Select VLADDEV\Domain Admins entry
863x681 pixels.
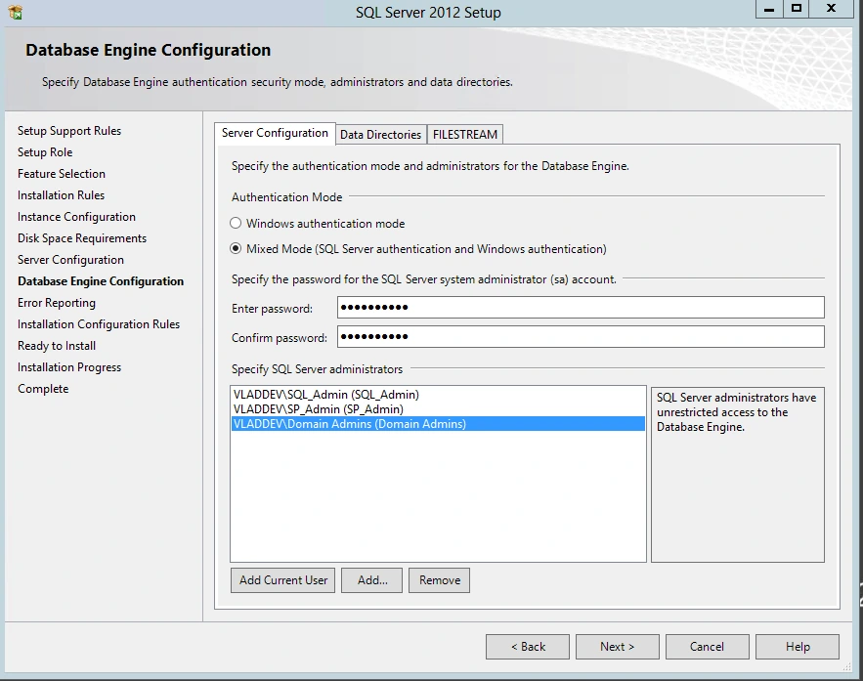[x=438, y=424]
